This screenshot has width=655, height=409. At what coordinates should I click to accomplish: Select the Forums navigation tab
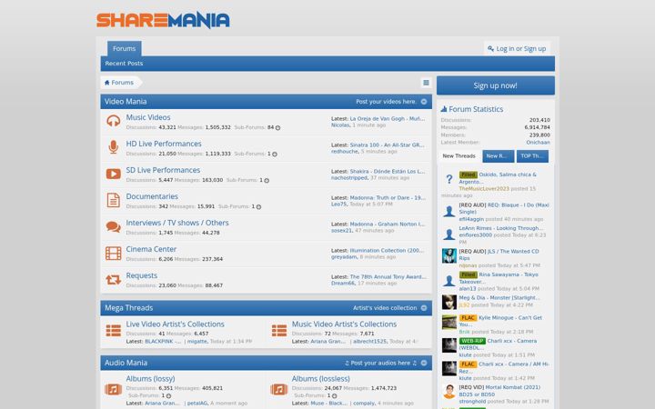[x=124, y=48]
